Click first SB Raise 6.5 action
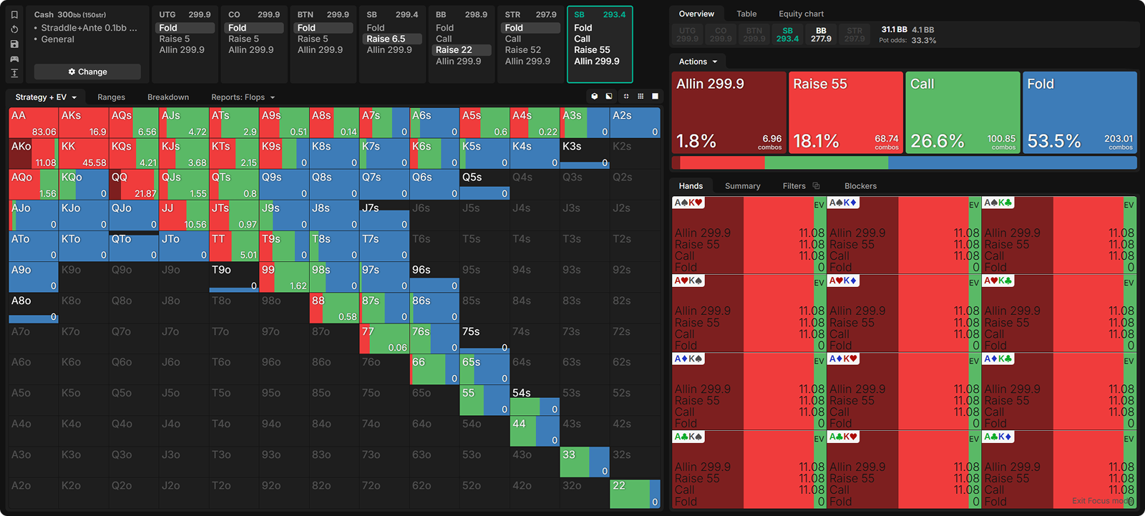The height and width of the screenshot is (516, 1145). click(x=394, y=39)
